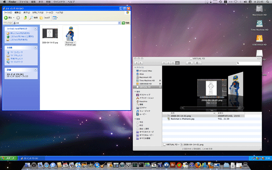
Task: Eject Time Machine HD in Finder sidebar
Action: 160,81
